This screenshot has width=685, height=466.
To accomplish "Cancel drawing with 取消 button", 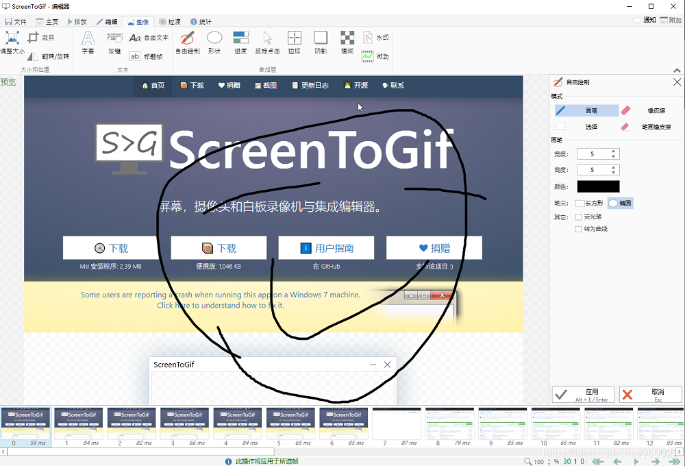I will (x=651, y=395).
